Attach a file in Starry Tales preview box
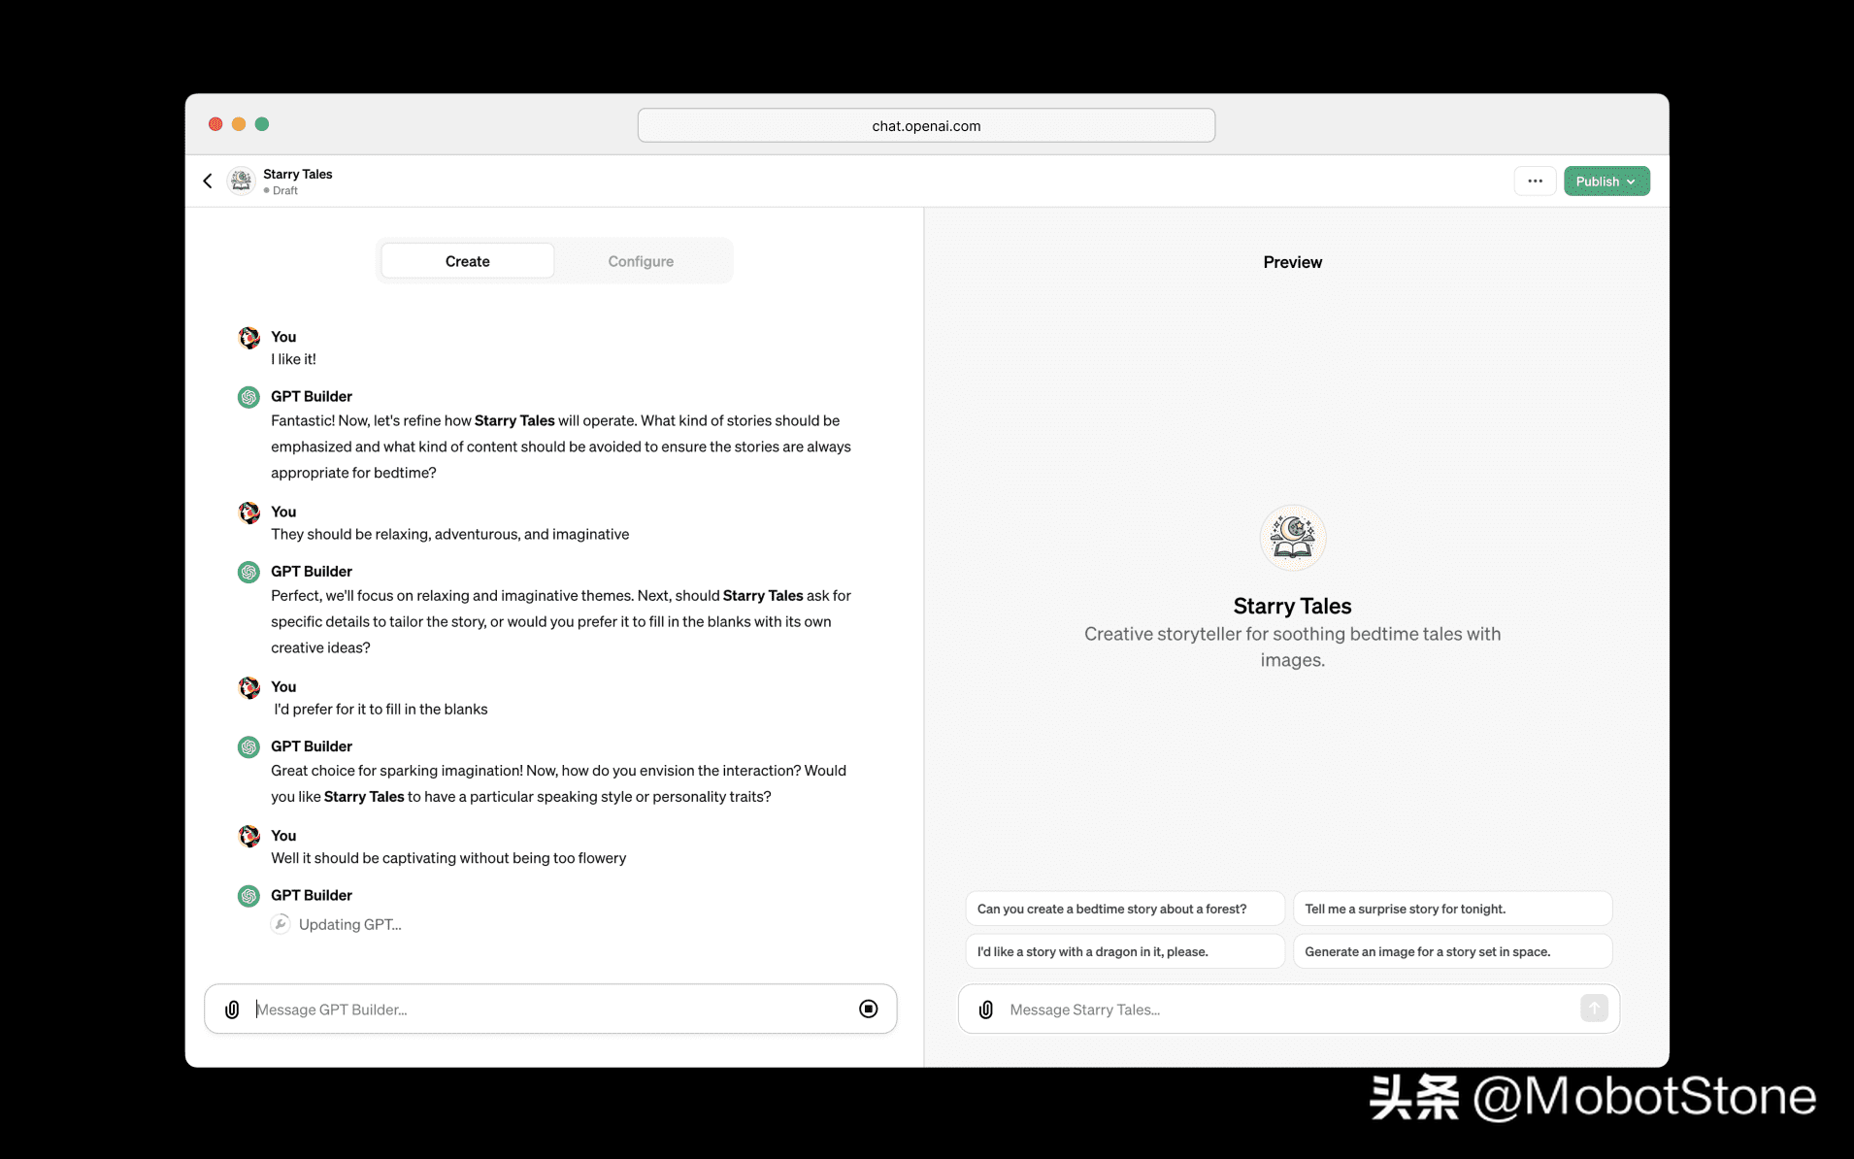The height and width of the screenshot is (1159, 1854). [x=986, y=1010]
